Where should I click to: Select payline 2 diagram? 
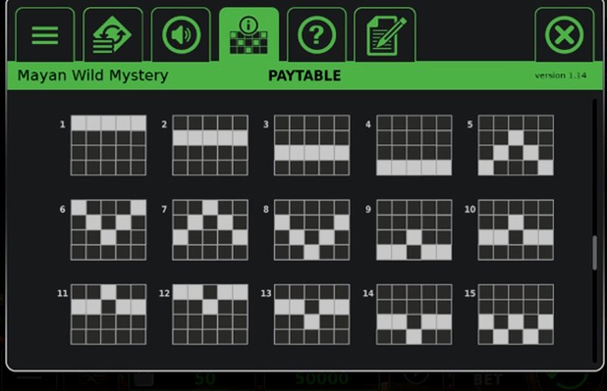210,146
